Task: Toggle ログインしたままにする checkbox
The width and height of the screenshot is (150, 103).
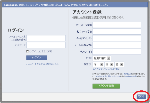Action: coord(28,51)
